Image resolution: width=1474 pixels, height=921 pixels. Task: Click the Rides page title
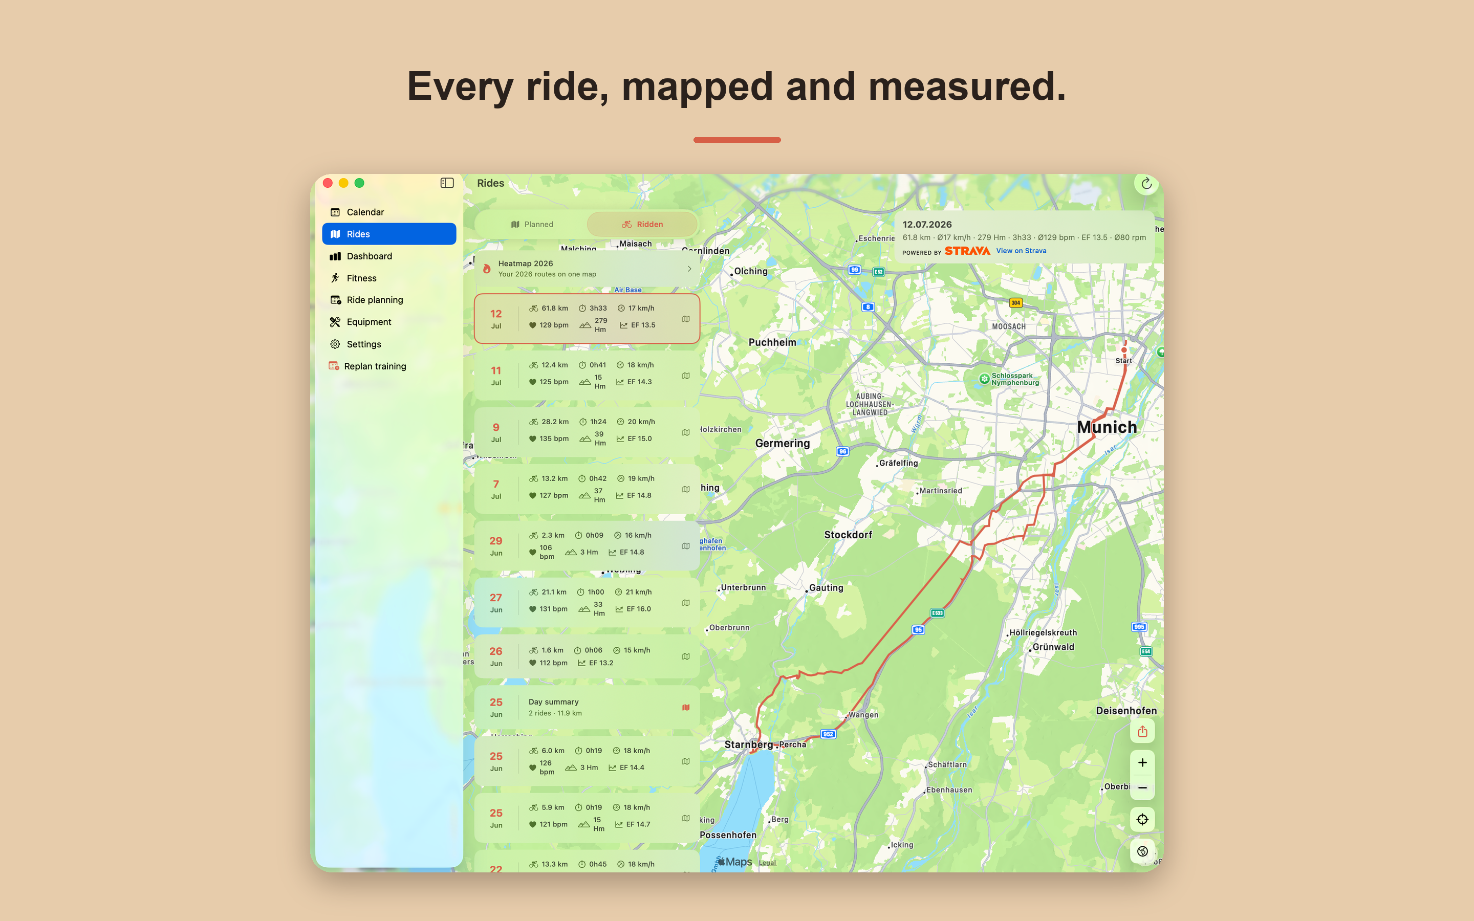490,183
